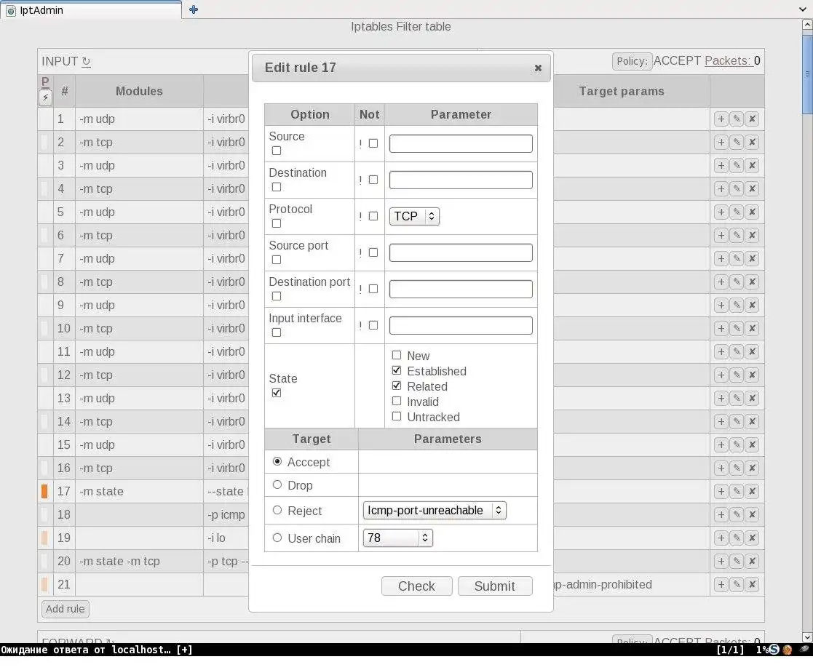Open a new browser tab
The width and height of the screenshot is (813, 670).
pyautogui.click(x=194, y=9)
